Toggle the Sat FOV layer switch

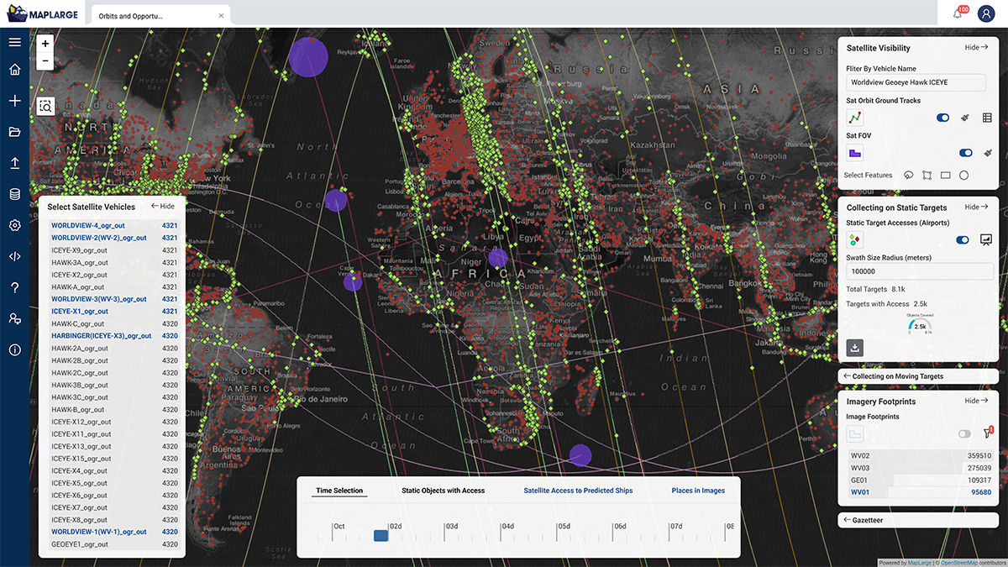tap(965, 153)
